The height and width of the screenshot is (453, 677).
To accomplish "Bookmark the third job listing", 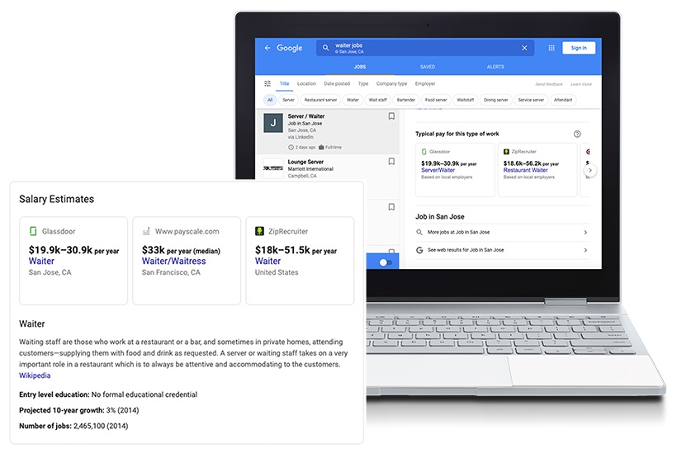I will point(391,206).
